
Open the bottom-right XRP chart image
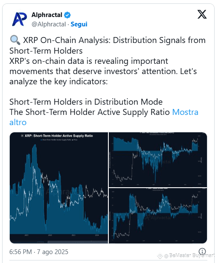pos(158,216)
